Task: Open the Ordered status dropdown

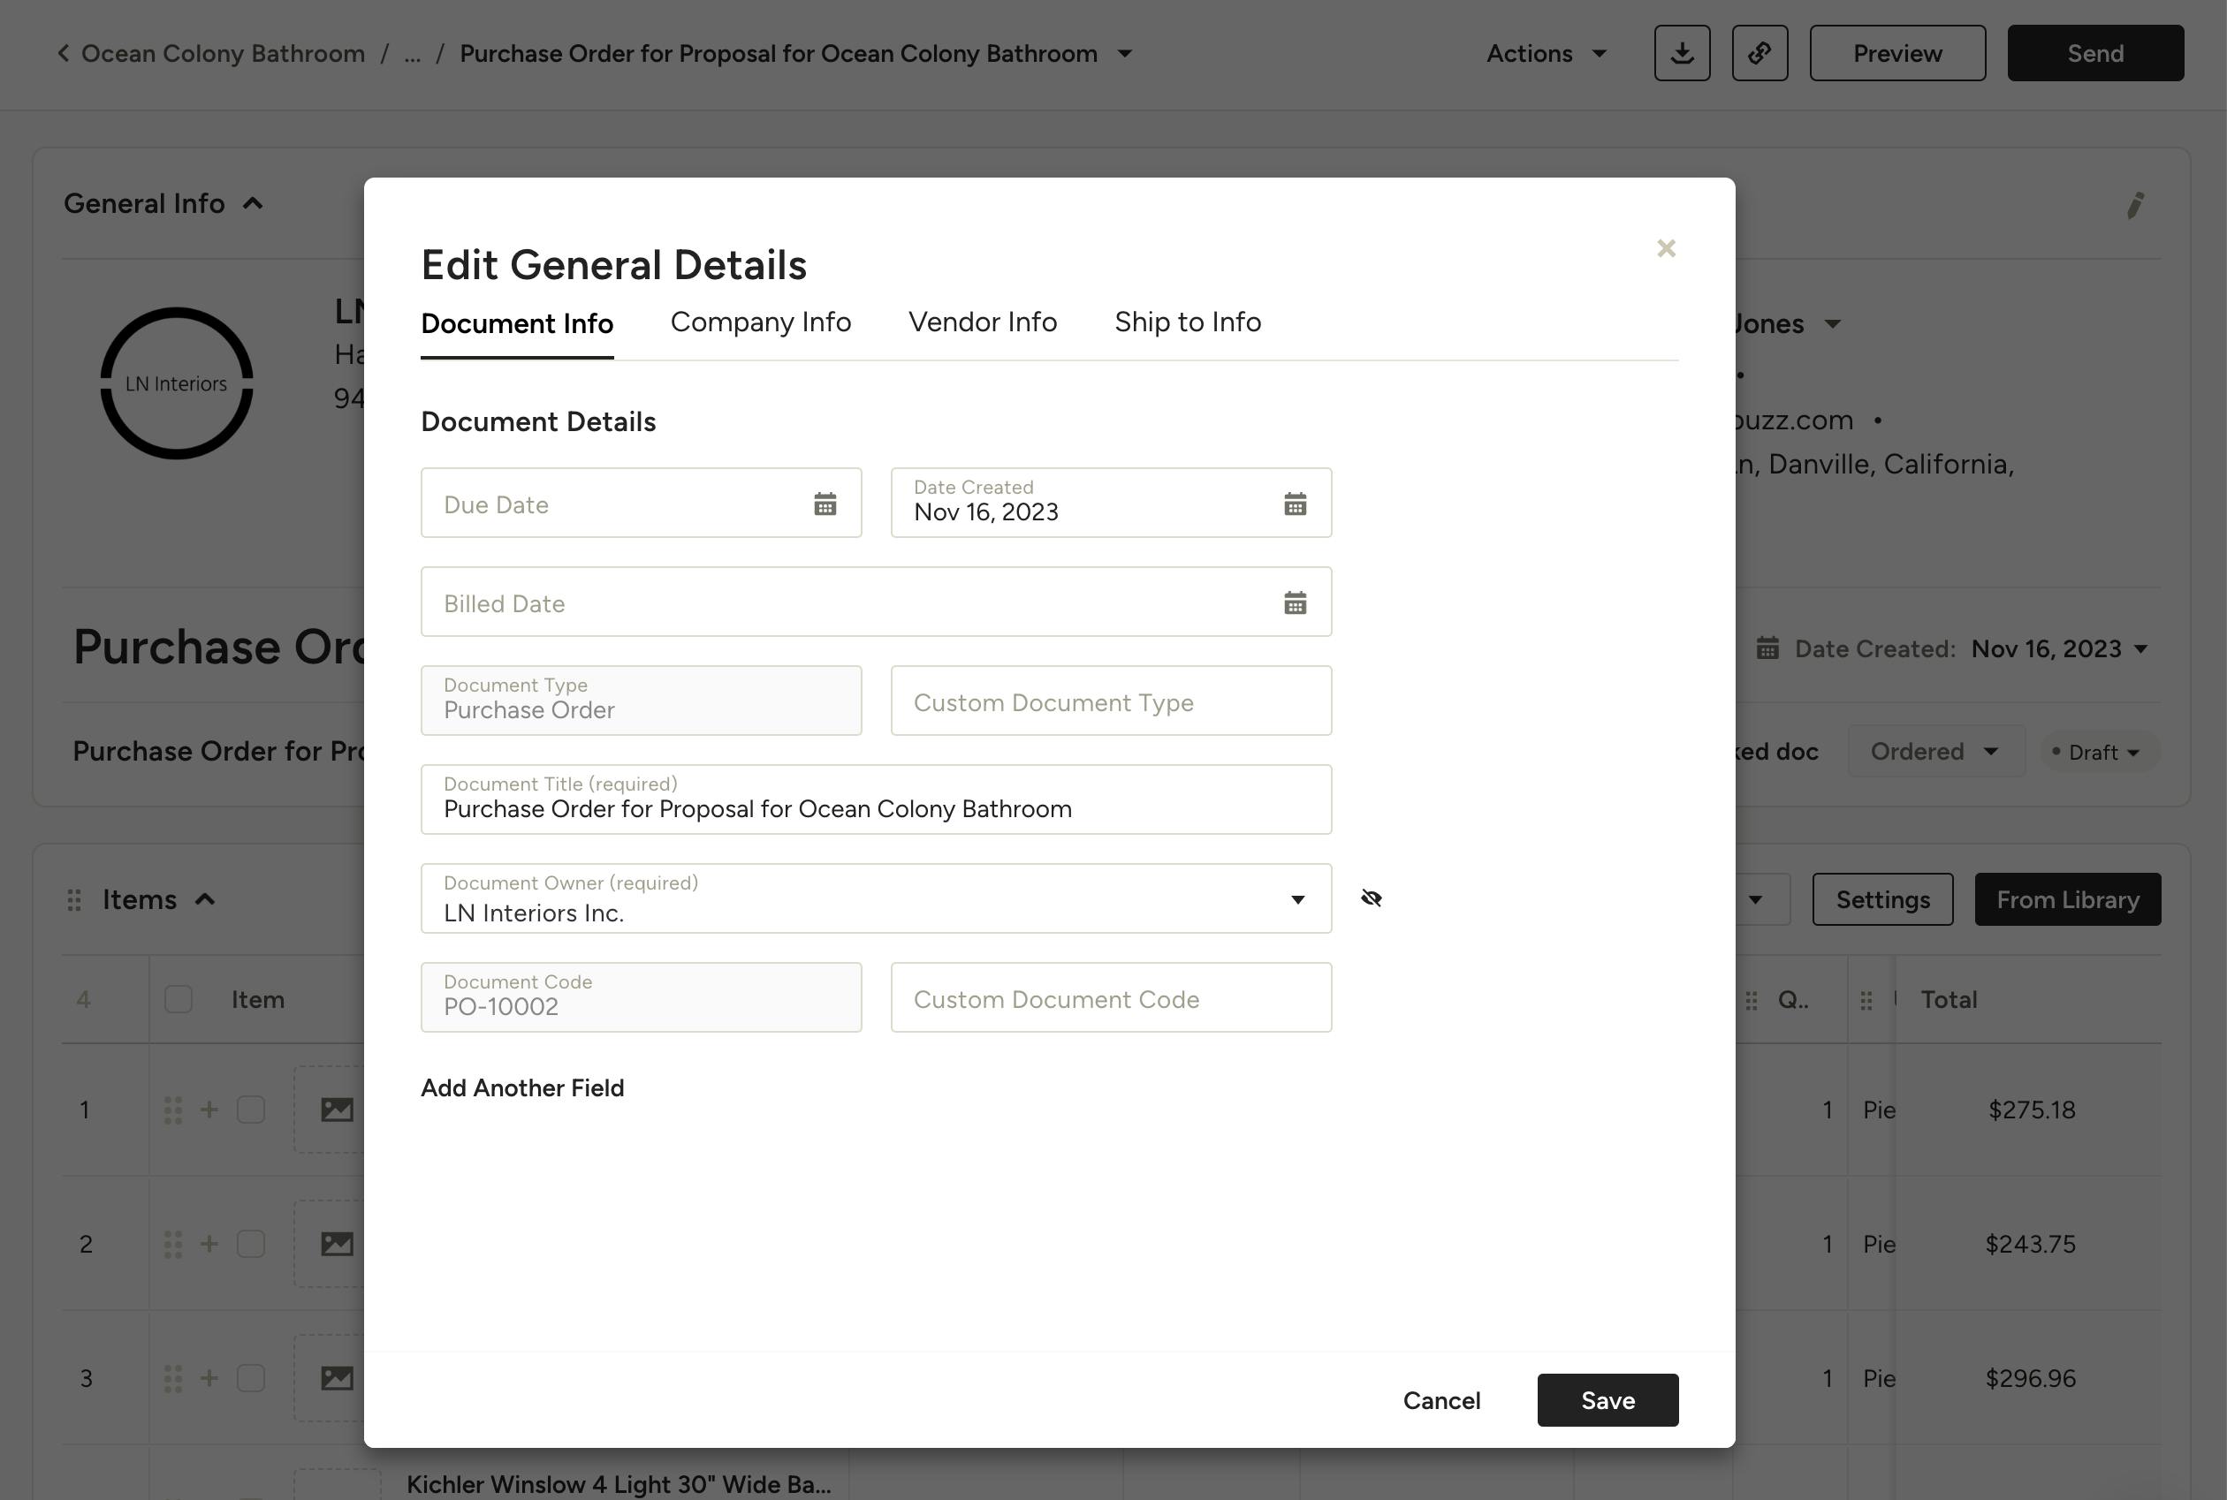Action: tap(1934, 752)
